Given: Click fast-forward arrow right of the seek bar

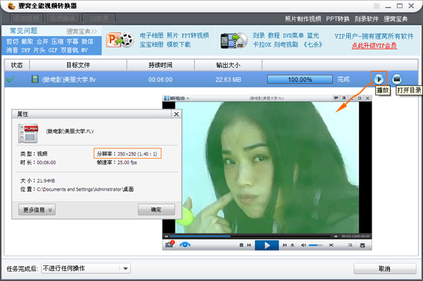Looking at the screenshot, I should 336,236.
